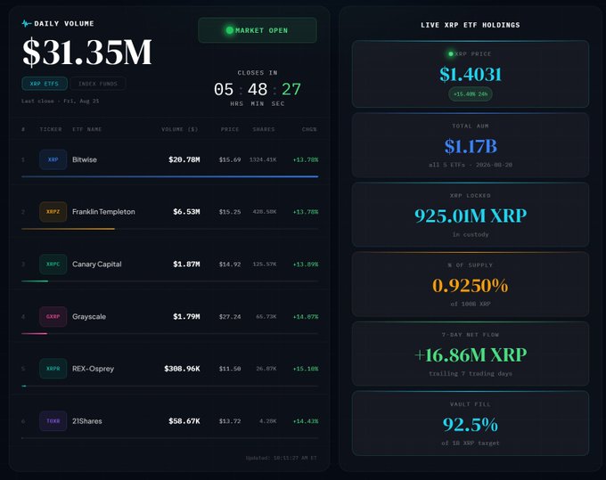Image resolution: width=606 pixels, height=480 pixels.
Task: Click the +13.89% change for Canary Capital
Action: [x=306, y=264]
